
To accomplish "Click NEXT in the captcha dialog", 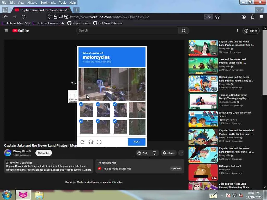I will (x=137, y=142).
